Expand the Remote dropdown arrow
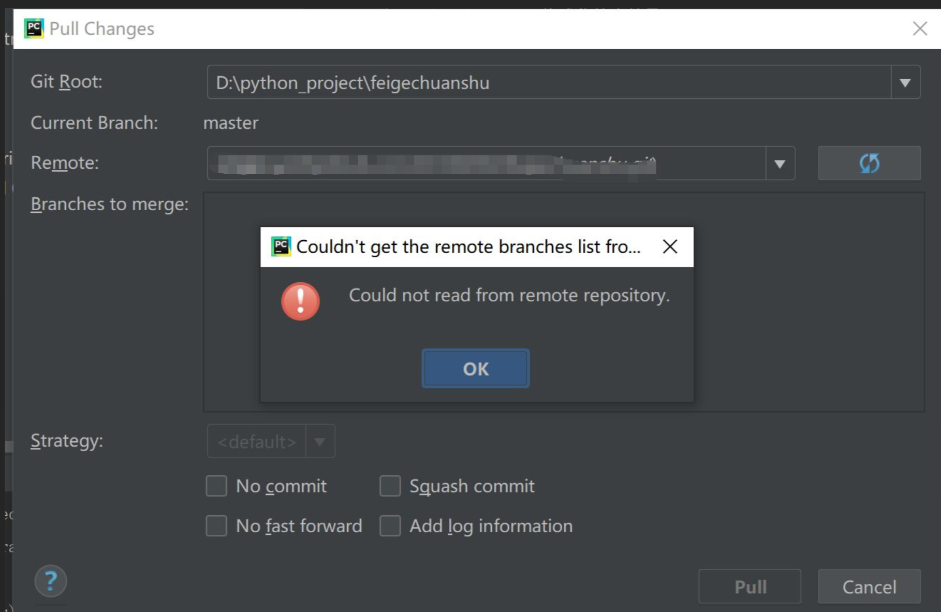Screen dimensions: 941x612 (x=780, y=164)
